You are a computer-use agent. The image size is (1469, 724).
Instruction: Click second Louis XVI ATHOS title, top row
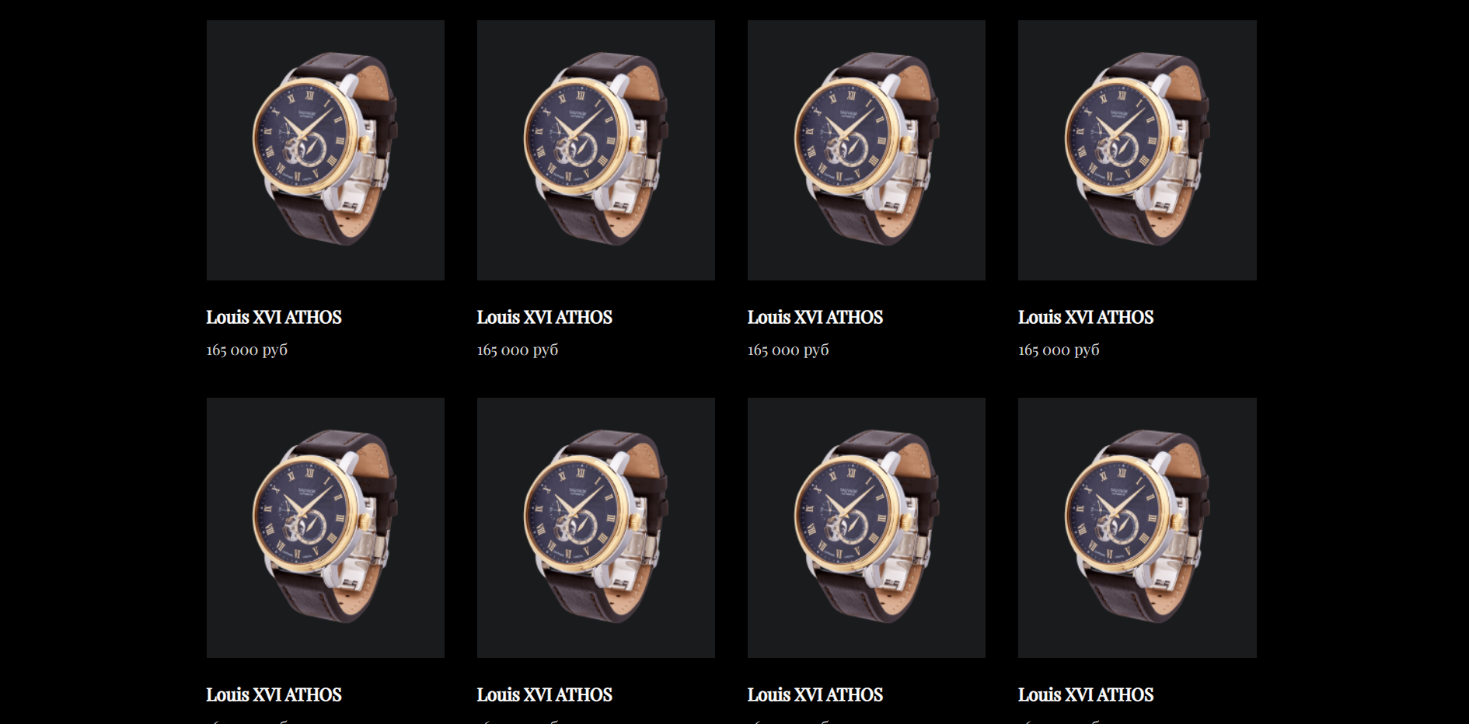(x=544, y=317)
